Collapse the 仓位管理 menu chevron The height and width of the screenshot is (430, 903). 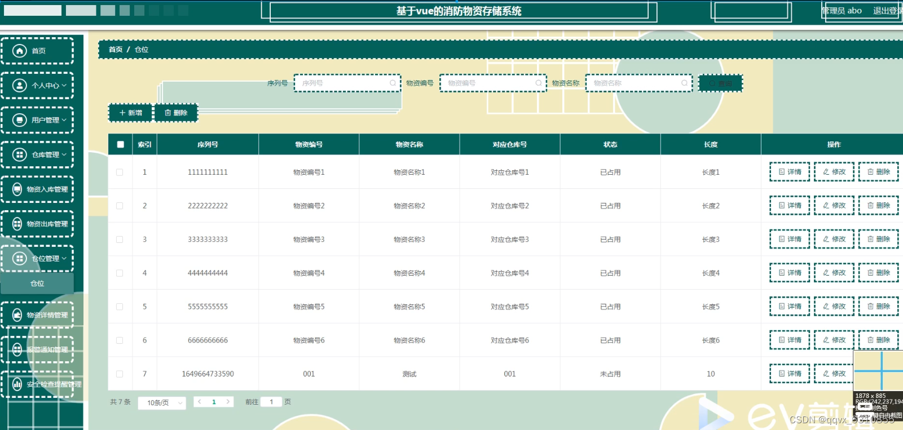64,258
